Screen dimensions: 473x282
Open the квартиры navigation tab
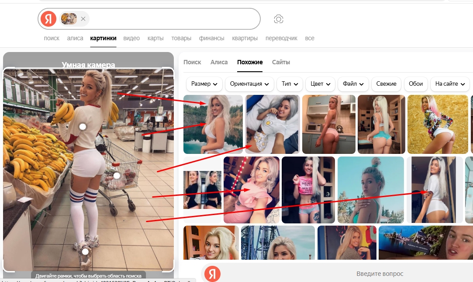point(245,38)
